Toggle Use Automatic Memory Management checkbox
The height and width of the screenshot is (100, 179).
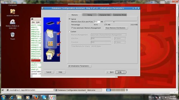coord(72,28)
